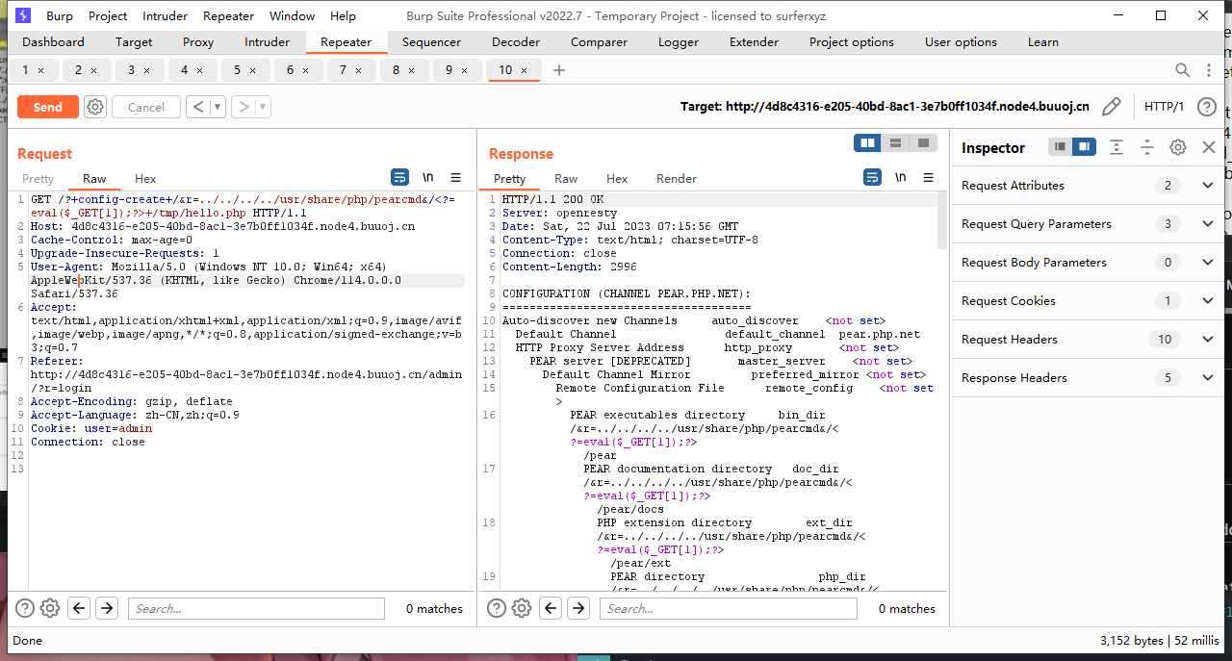
Task: Focus the response search field
Action: tap(729, 608)
